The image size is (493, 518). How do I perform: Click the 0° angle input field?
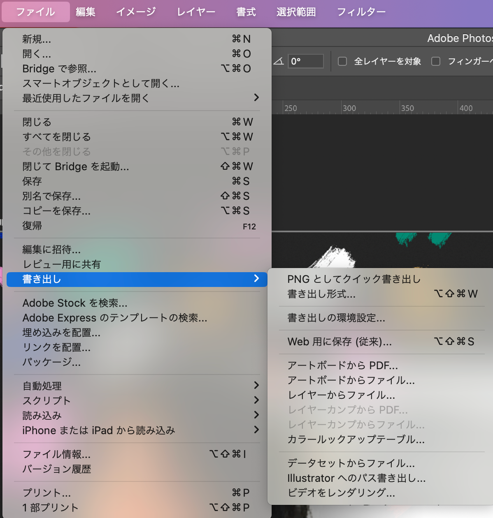tap(305, 61)
